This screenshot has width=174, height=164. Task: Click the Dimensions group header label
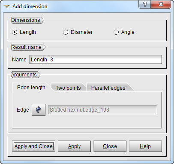click(26, 20)
